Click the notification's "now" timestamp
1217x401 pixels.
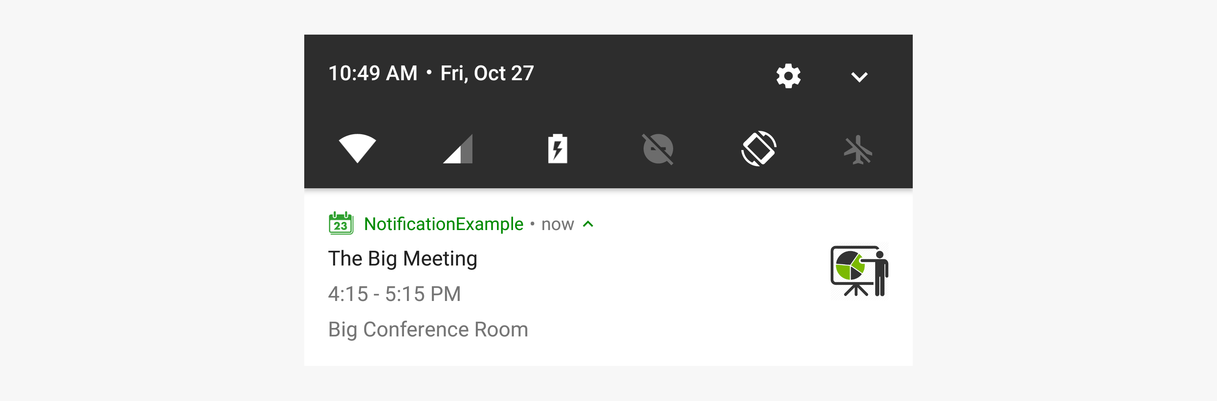[557, 224]
